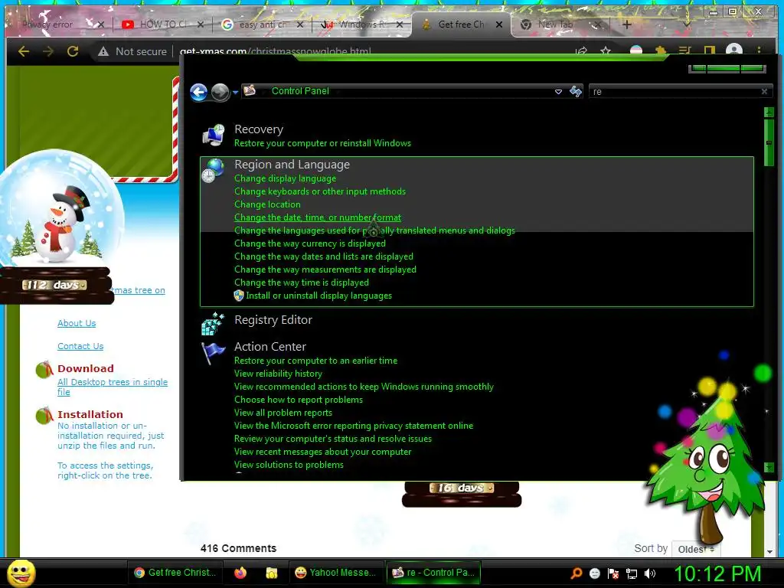Click Choose how to report problems

(x=299, y=400)
